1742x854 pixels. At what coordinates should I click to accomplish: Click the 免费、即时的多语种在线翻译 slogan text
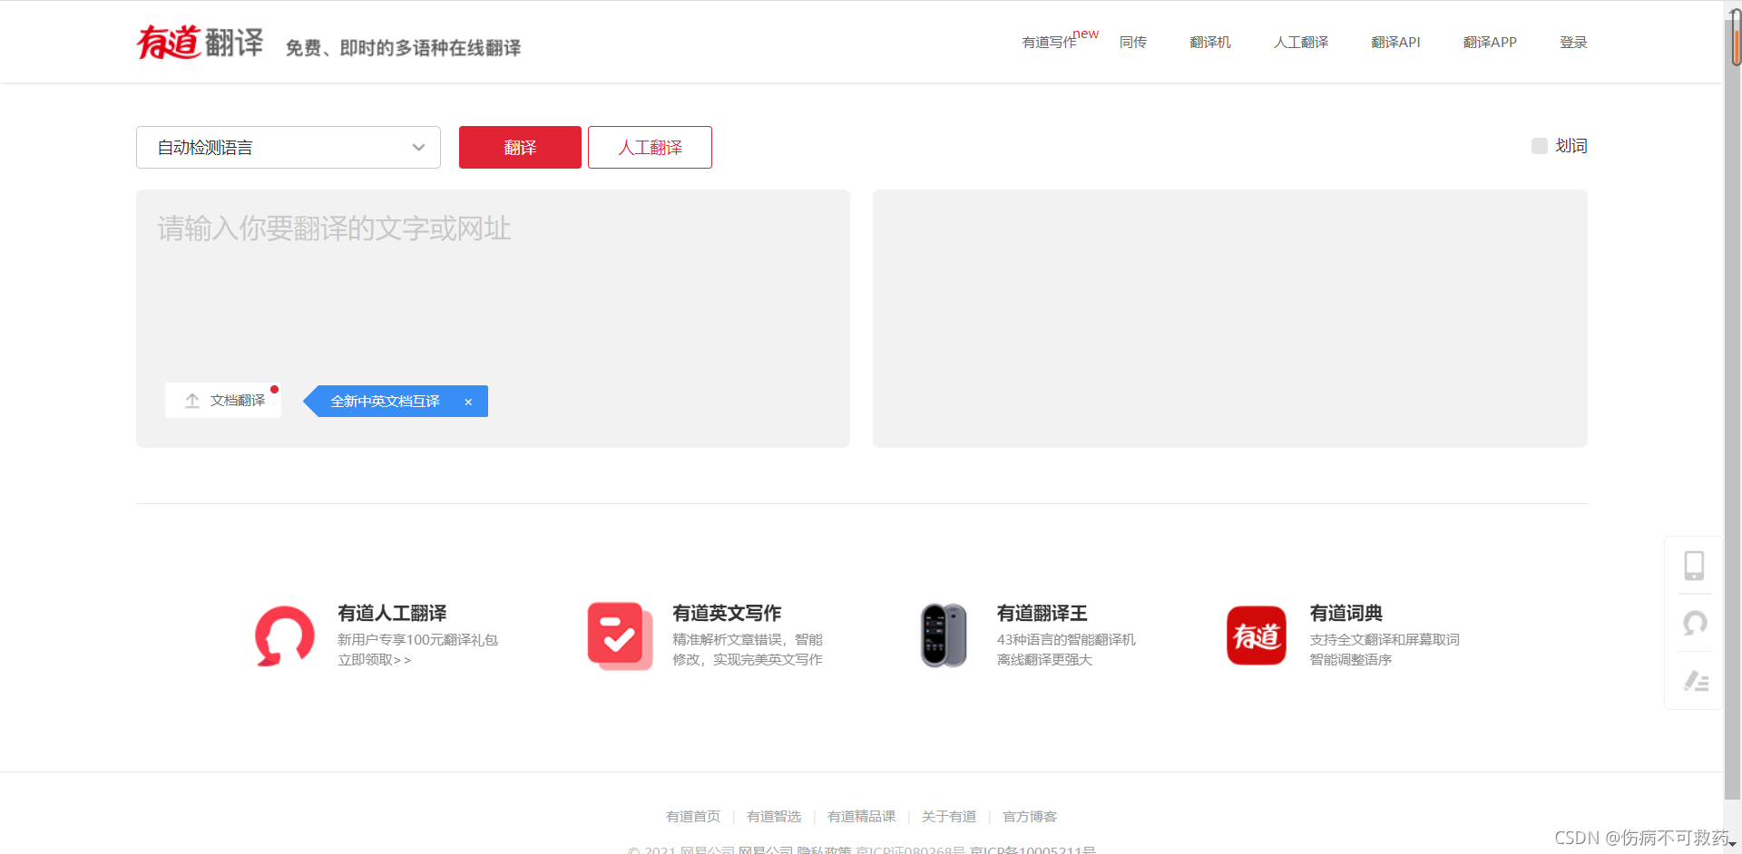coord(404,48)
